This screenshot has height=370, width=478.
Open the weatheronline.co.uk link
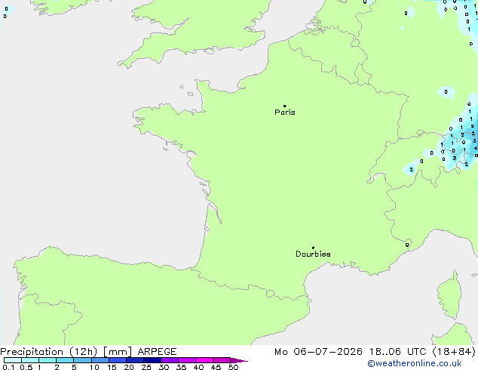pos(415,363)
